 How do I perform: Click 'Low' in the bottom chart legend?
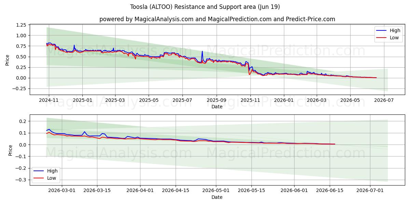(x=52, y=178)
